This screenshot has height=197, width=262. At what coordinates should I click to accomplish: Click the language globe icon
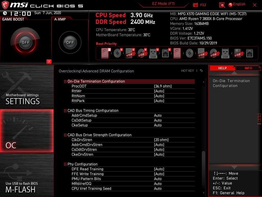coord(230,5)
